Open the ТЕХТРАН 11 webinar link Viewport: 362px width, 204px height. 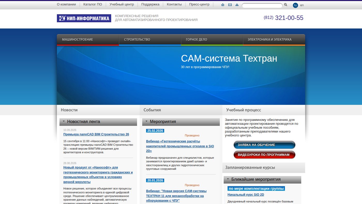point(176,196)
